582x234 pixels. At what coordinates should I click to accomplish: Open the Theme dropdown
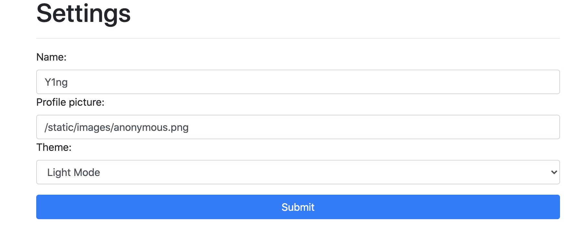[x=297, y=172]
